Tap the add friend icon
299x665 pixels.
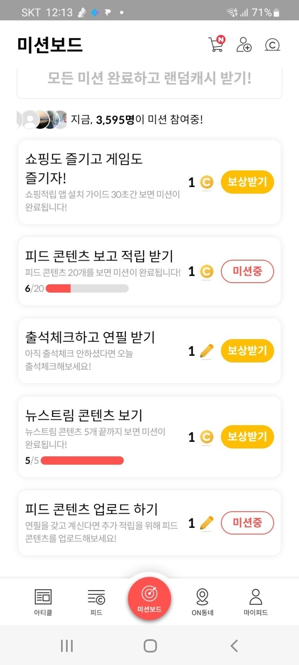coord(244,45)
